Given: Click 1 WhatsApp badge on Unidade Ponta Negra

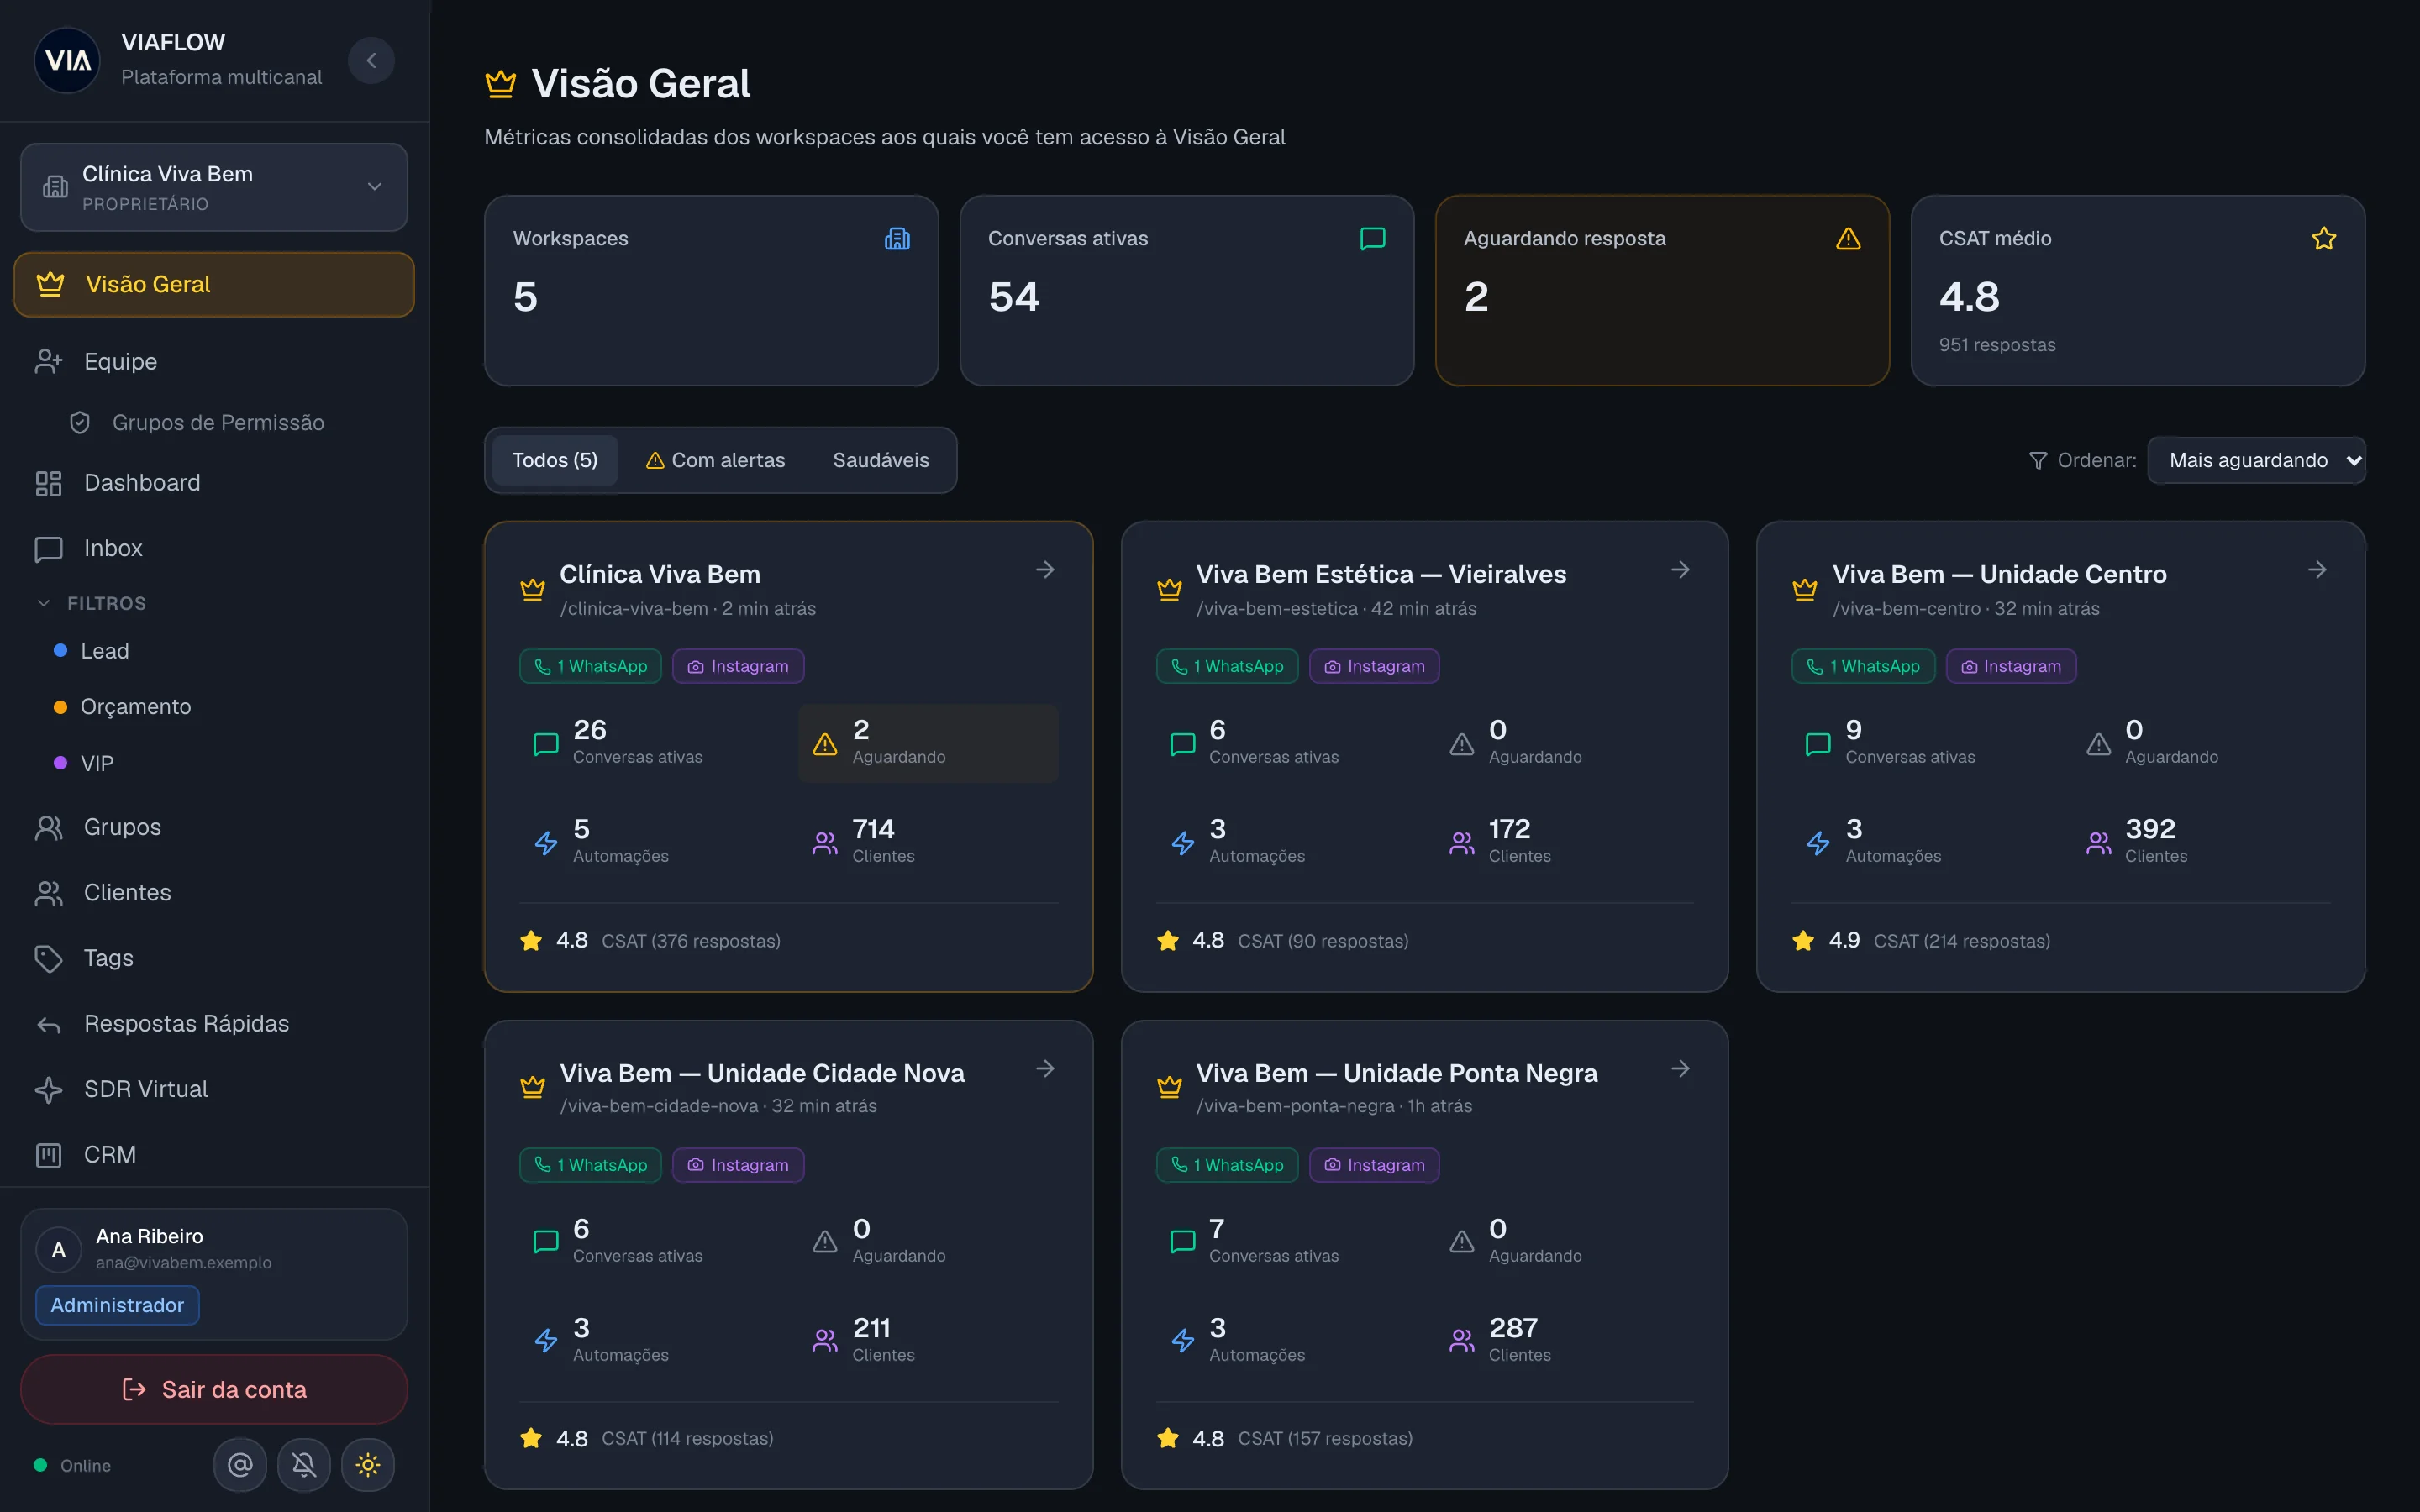Looking at the screenshot, I should 1227,1165.
